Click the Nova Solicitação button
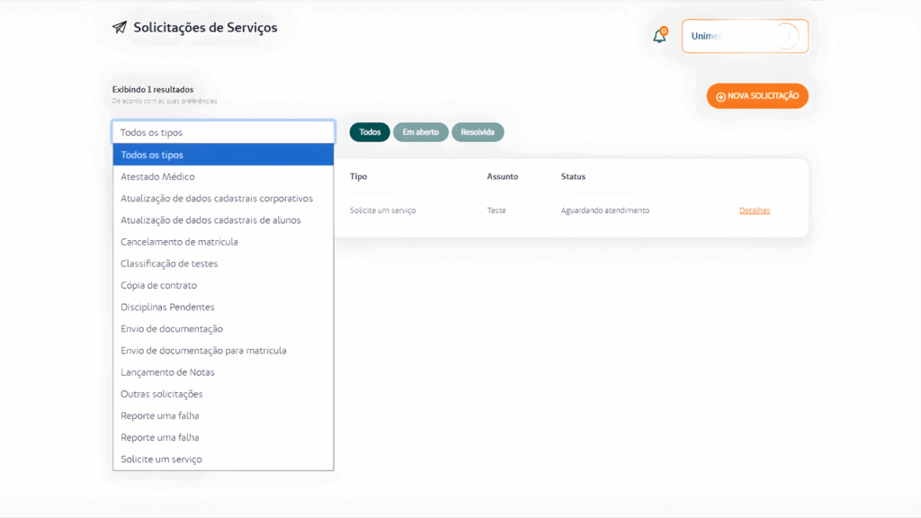This screenshot has width=921, height=518. (x=757, y=96)
